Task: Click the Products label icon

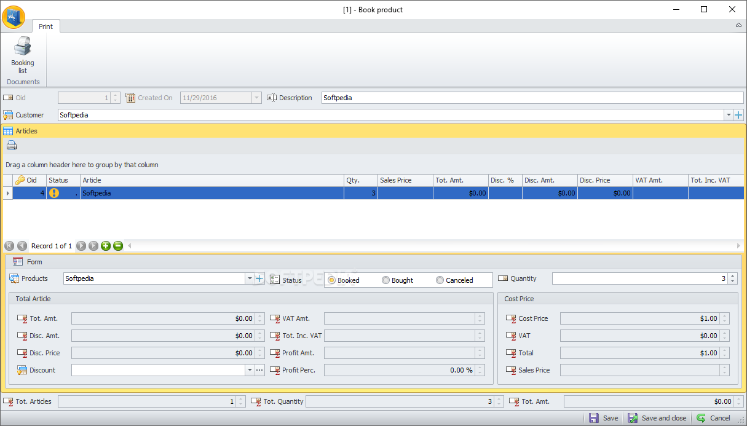Action: click(x=14, y=278)
